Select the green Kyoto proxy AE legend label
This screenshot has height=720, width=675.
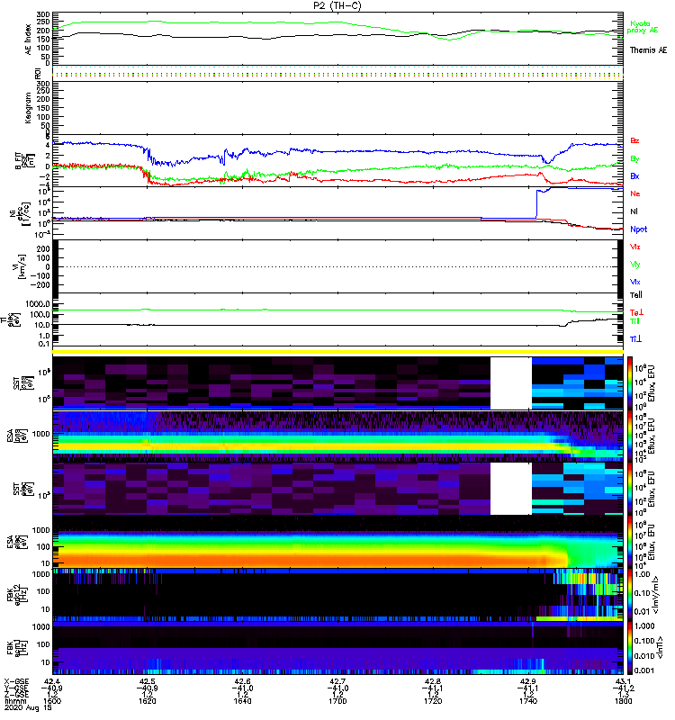click(643, 27)
